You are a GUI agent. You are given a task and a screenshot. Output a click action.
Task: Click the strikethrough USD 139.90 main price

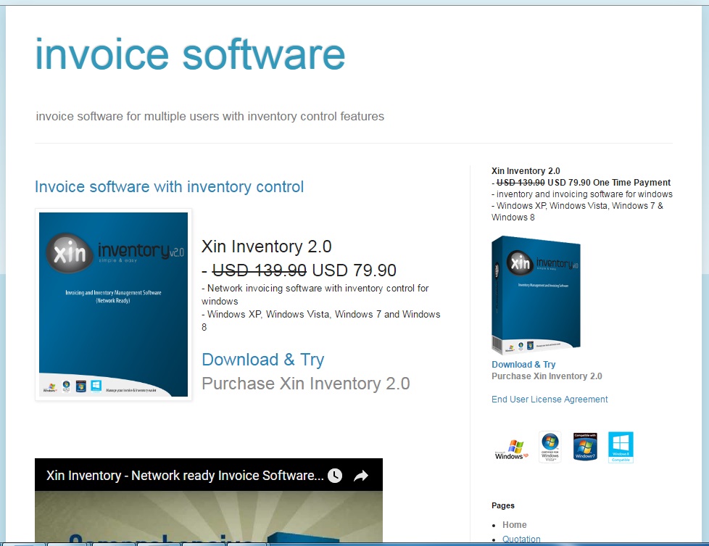(x=259, y=270)
